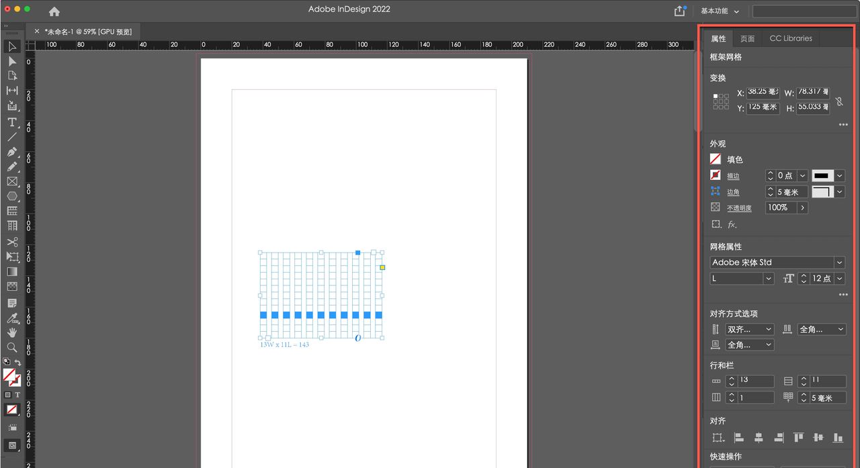The width and height of the screenshot is (860, 468).
Task: Click the X position field 38.25
Action: (x=763, y=93)
